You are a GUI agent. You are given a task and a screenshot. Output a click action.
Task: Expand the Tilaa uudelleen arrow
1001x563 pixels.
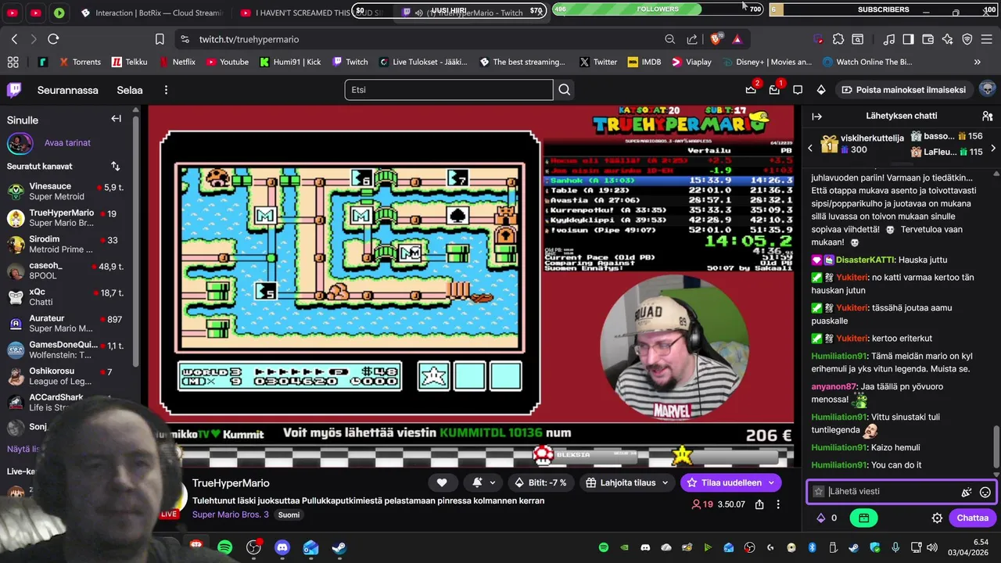(x=771, y=482)
